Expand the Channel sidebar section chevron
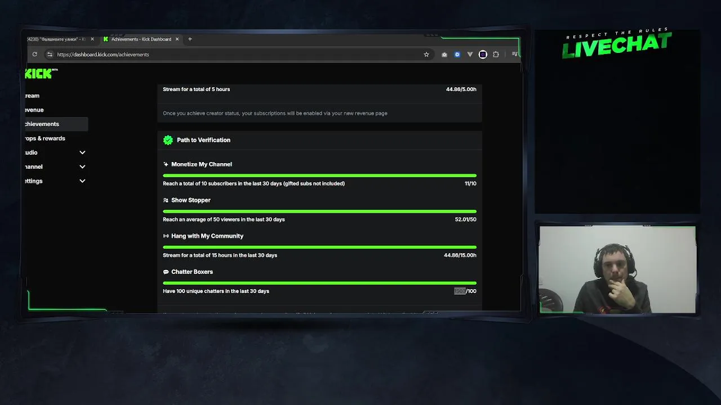 pos(82,166)
